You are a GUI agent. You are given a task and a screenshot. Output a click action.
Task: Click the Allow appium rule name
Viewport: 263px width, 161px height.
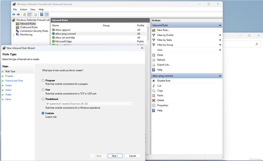tap(63, 30)
